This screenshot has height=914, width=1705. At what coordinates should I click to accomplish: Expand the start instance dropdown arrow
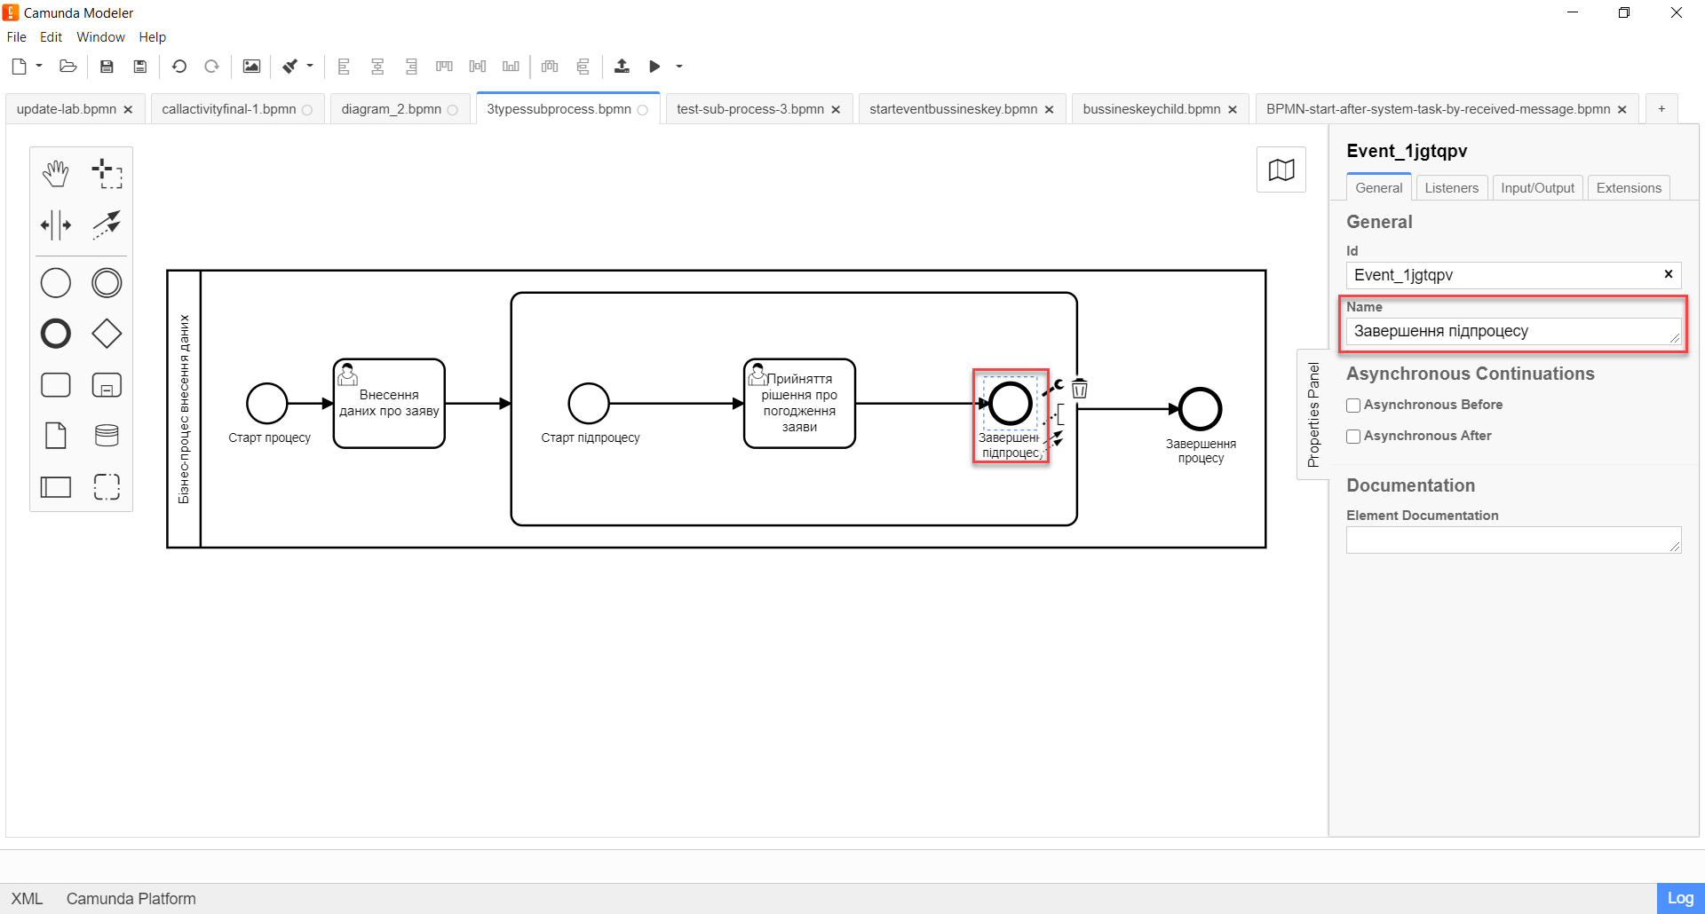(x=679, y=66)
